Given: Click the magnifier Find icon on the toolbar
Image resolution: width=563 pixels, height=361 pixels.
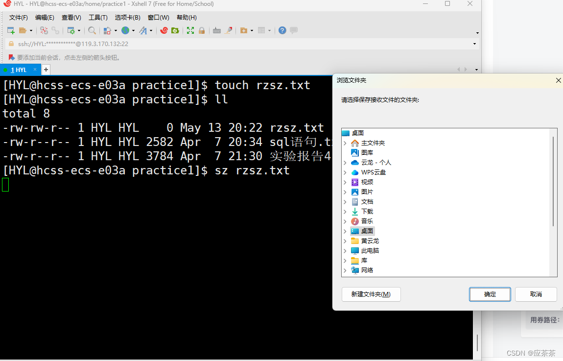Looking at the screenshot, I should pos(91,30).
